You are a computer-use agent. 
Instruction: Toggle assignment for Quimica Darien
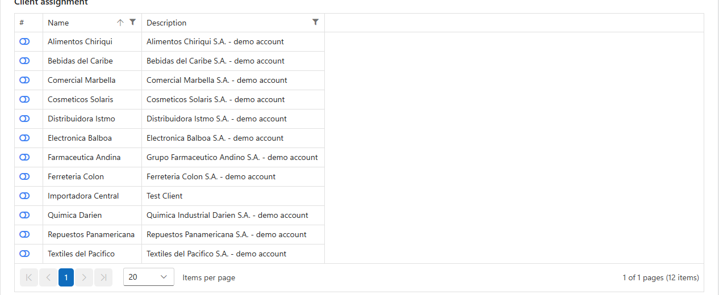coord(24,215)
